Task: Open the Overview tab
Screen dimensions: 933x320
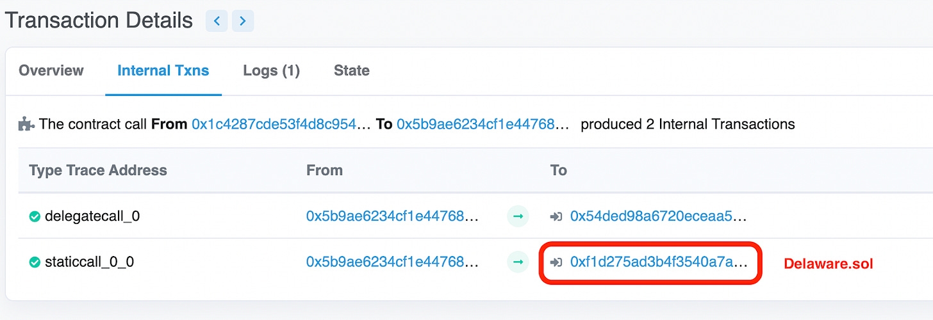Action: tap(51, 70)
